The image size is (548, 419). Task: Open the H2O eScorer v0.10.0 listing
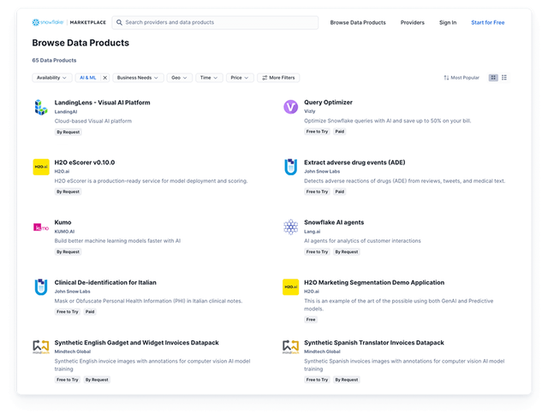coord(84,162)
